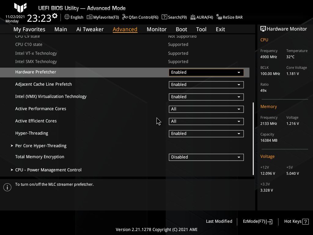Open the Hyper-Threading dropdown
Viewport: 313px width, 235px height.
[x=206, y=134]
